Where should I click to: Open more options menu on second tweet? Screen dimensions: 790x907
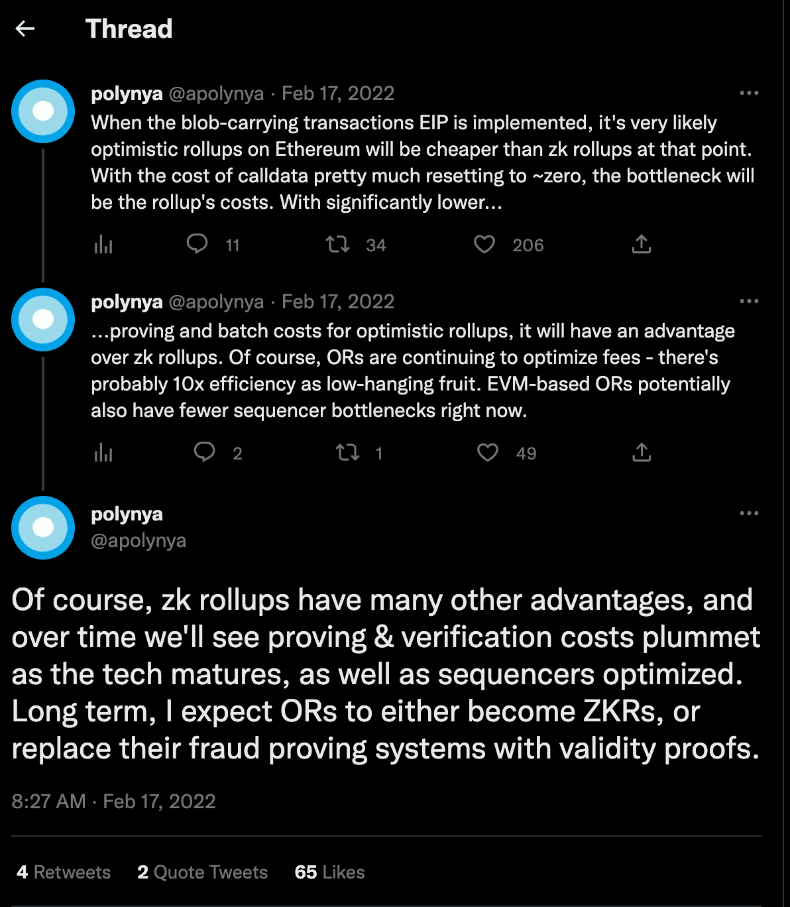[x=749, y=301]
